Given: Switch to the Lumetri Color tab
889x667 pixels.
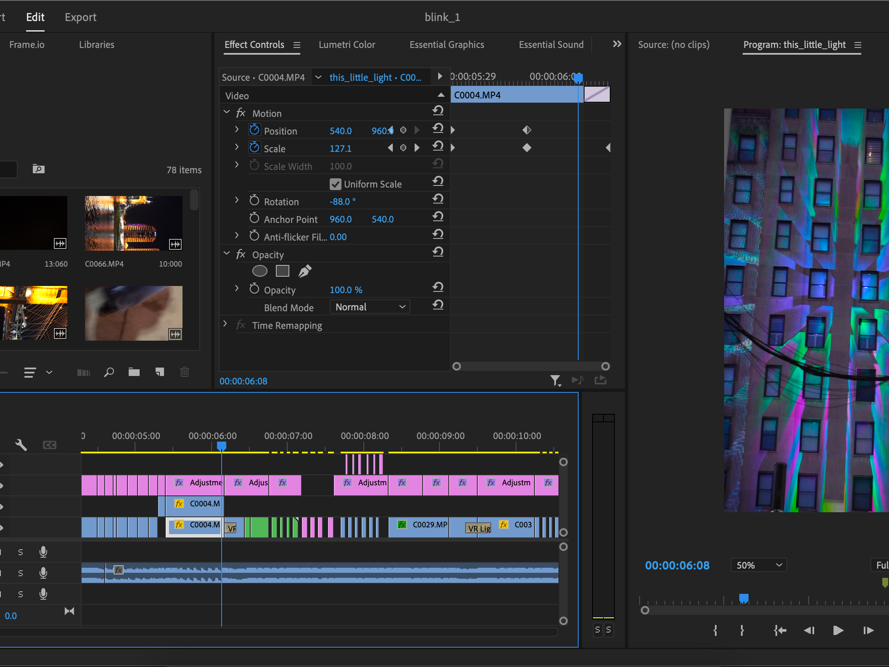Looking at the screenshot, I should point(347,45).
